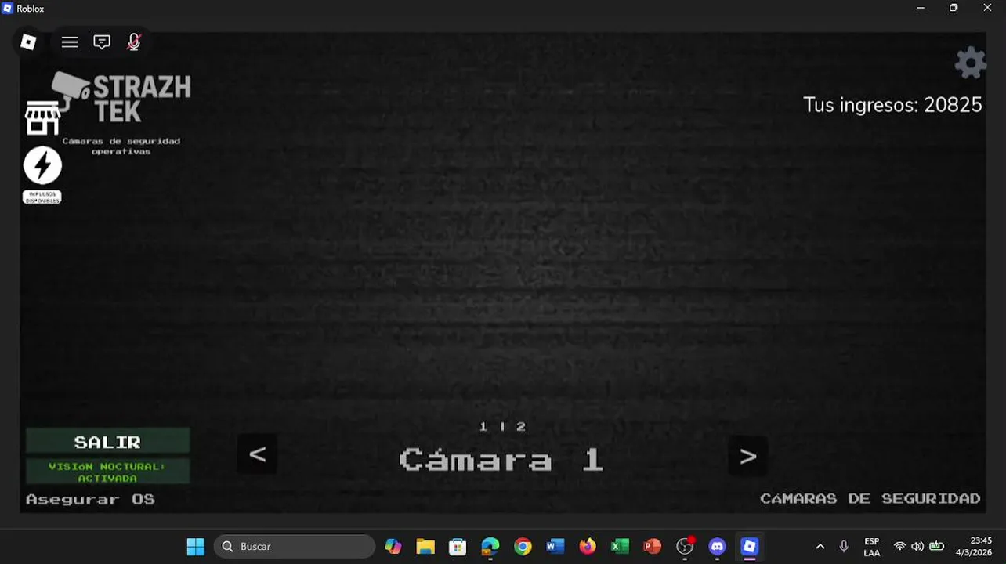Open Firefox from the taskbar
1006x564 pixels.
point(588,546)
